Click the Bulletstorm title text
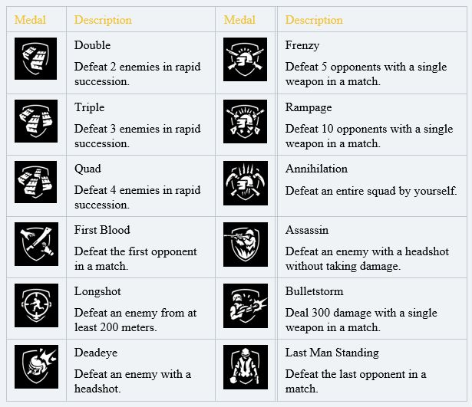This screenshot has height=407, width=472. click(314, 291)
